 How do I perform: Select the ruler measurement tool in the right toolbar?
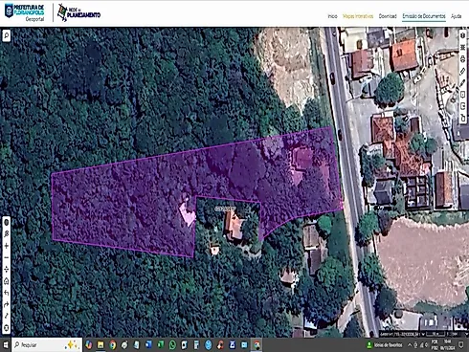click(x=463, y=71)
